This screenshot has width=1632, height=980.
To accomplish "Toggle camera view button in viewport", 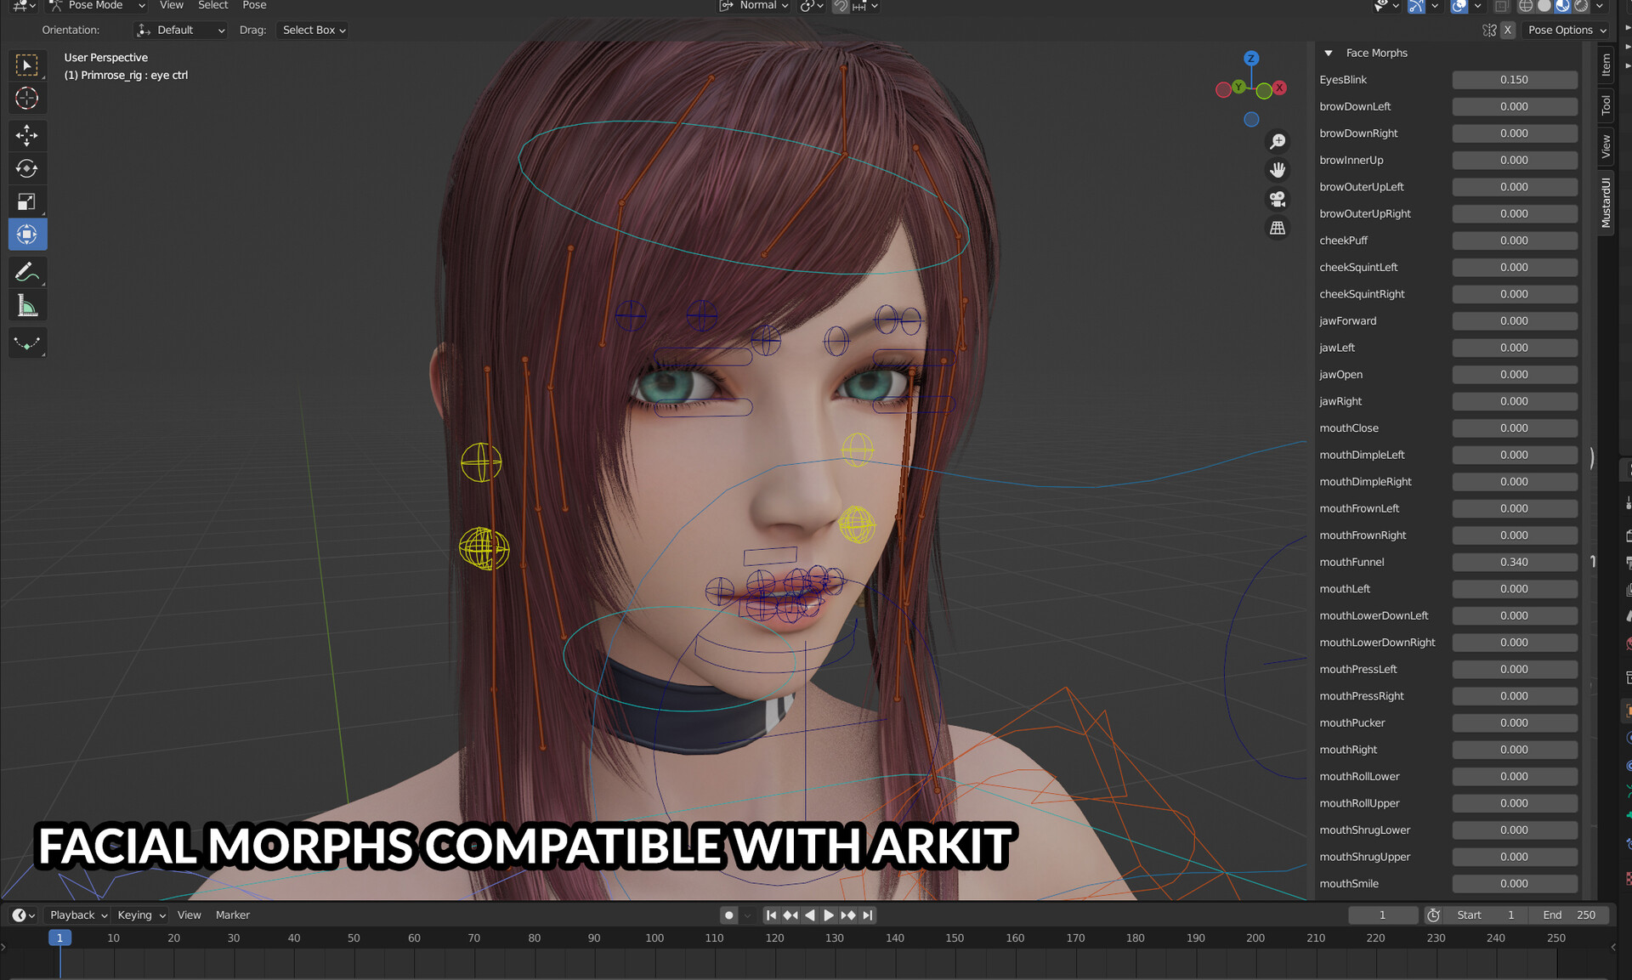I will [1277, 199].
